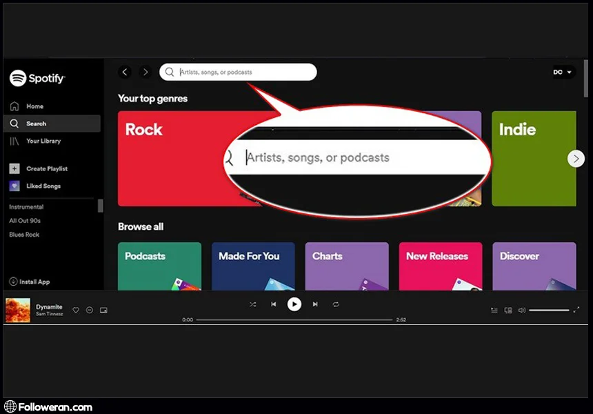
Task: Click the Install App link
Action: coord(33,282)
